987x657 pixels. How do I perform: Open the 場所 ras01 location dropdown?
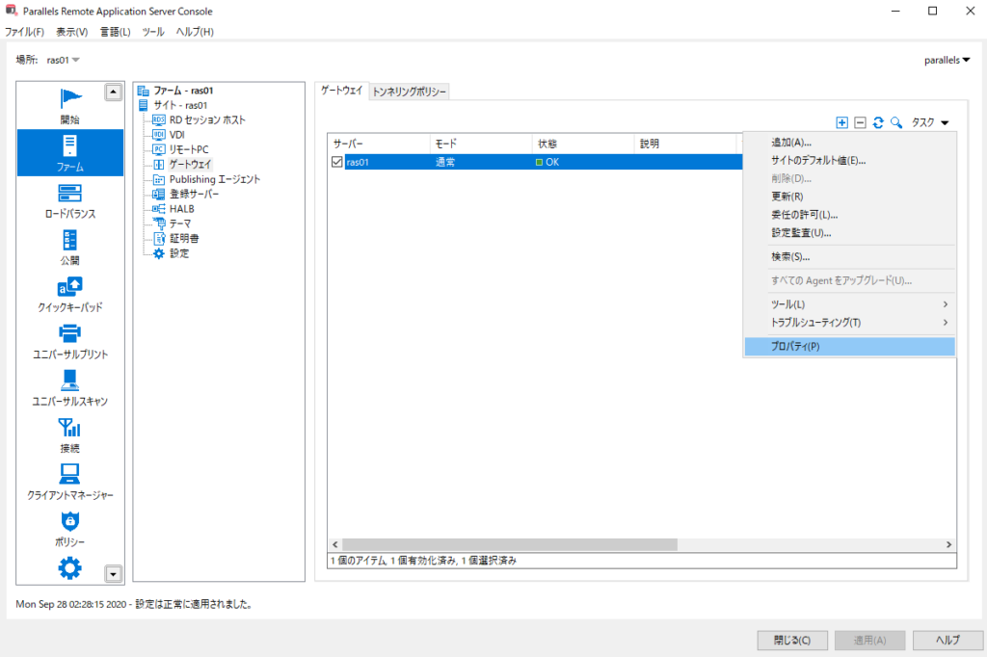(63, 60)
